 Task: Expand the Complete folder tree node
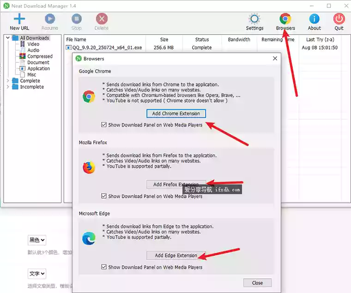7,81
